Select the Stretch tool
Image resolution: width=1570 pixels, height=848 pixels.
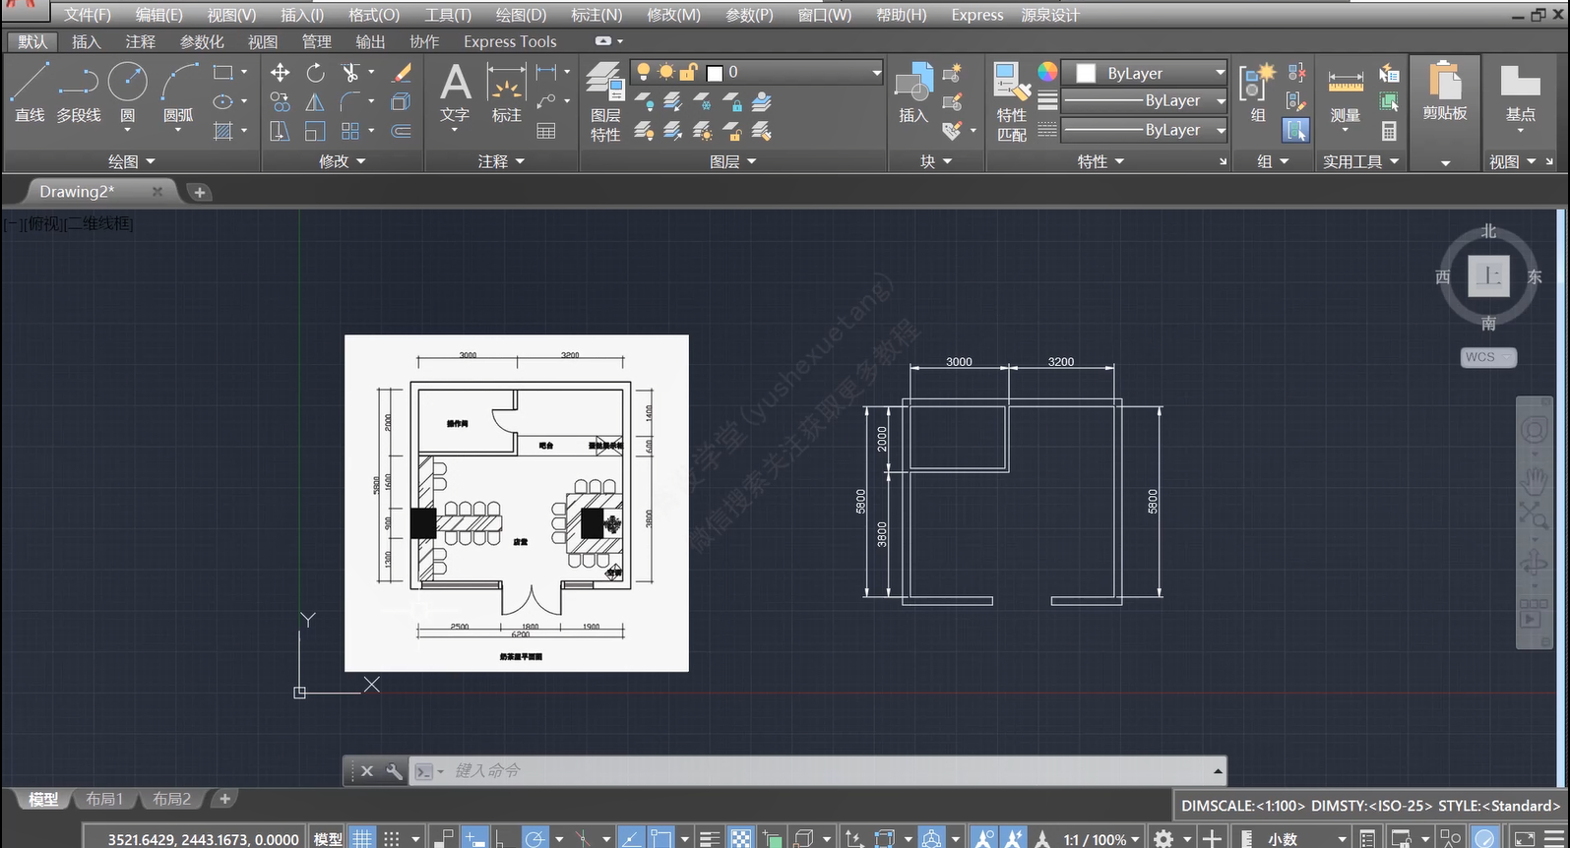coord(281,131)
